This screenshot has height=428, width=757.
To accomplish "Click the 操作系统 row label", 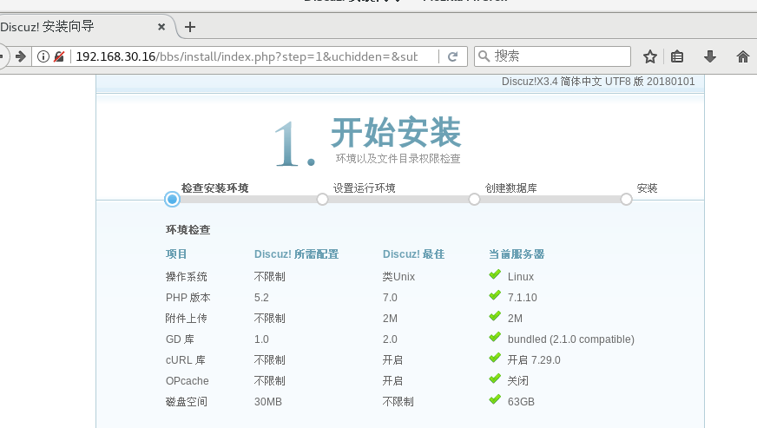I will 187,277.
